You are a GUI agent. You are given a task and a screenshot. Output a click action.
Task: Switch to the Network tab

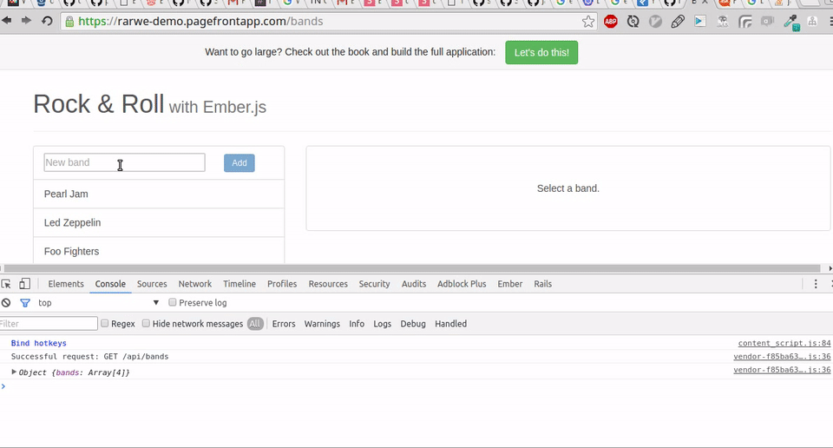tap(195, 284)
